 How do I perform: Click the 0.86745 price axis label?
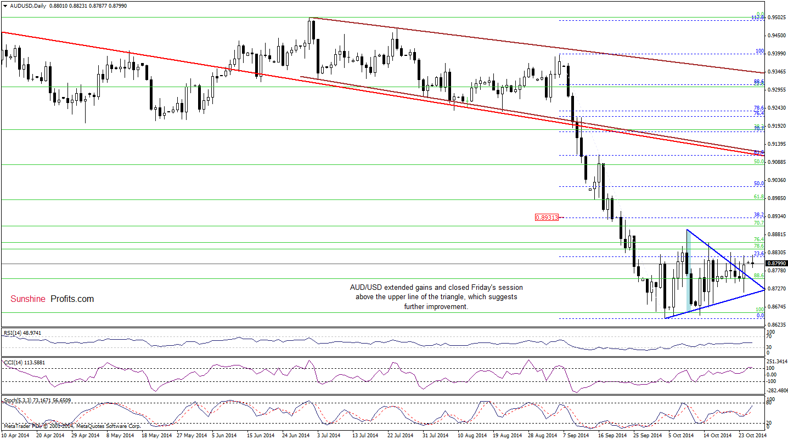tap(776, 307)
